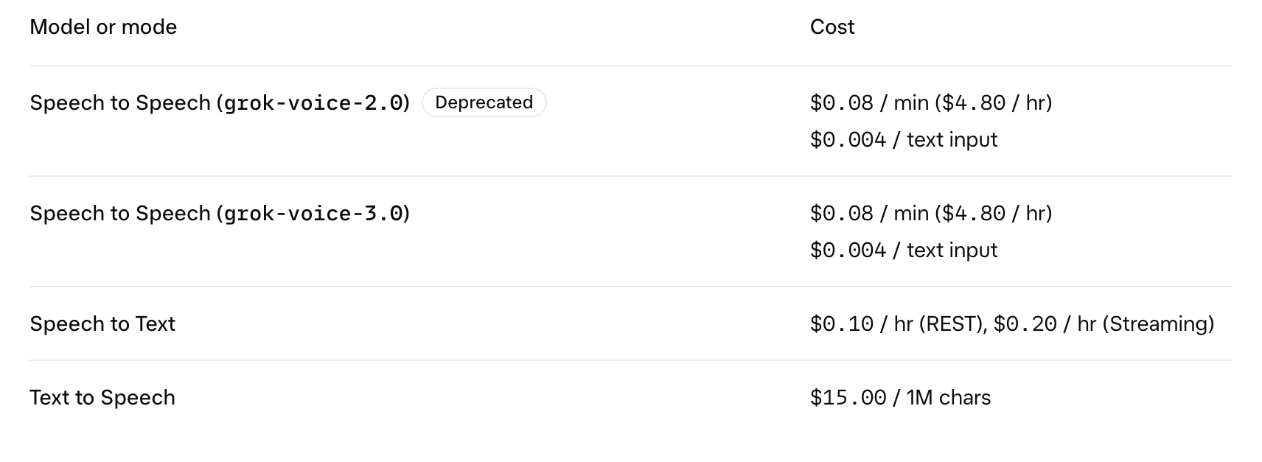Click the $0.10 / hr (REST) price
The width and height of the screenshot is (1262, 462).
point(899,323)
